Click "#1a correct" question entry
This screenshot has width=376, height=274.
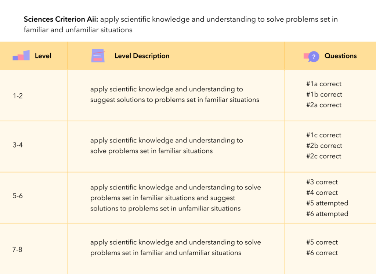click(323, 84)
